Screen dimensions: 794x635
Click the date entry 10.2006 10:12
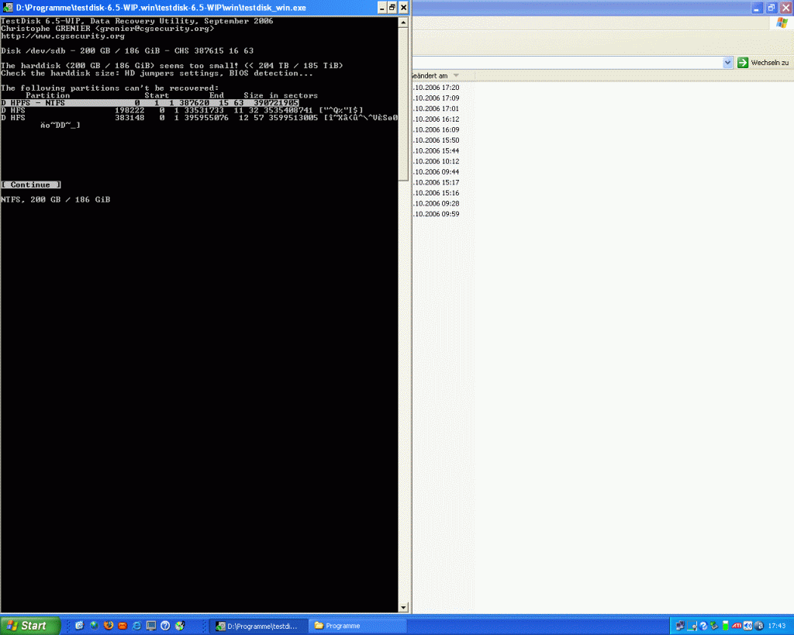coord(436,161)
